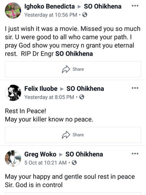Image resolution: width=146 pixels, height=195 pixels.
Task: Share the 'Rest In Peace!' post
Action: pos(73,135)
